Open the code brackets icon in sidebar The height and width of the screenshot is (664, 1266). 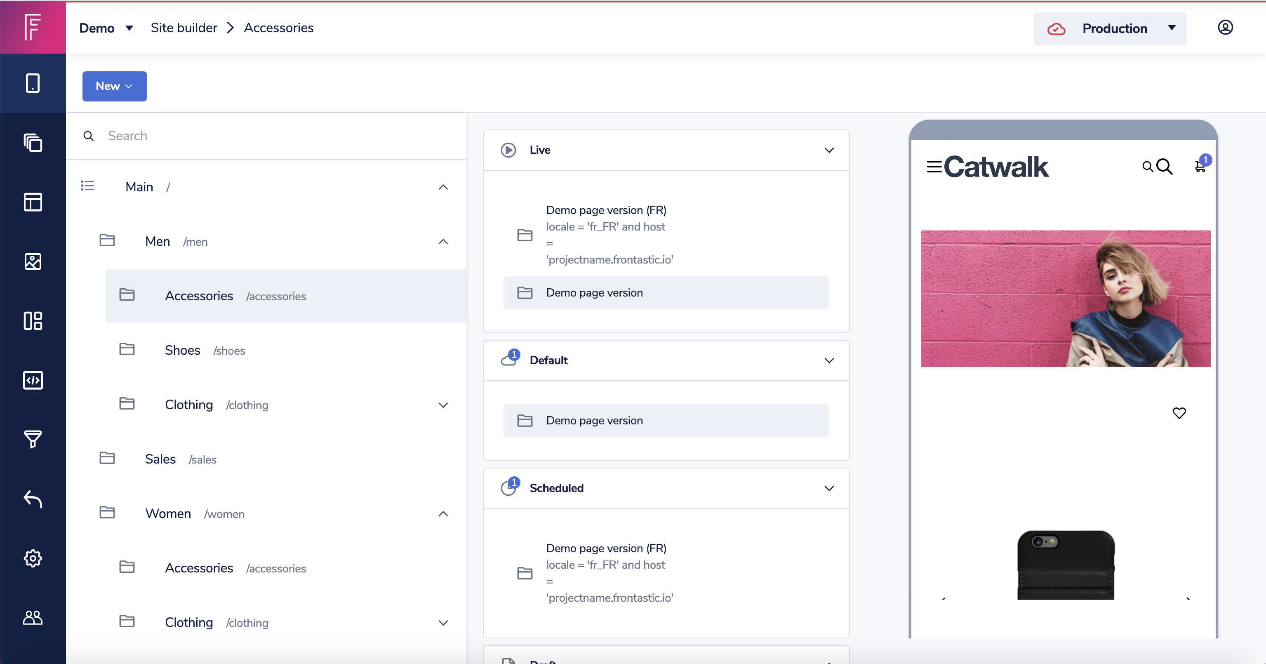coord(33,380)
